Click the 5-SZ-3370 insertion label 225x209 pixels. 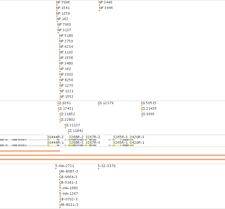[x=107, y=166]
